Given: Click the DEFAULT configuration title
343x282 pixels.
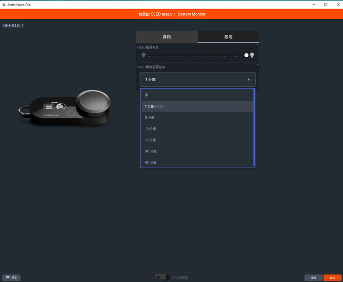Looking at the screenshot, I should (x=13, y=26).
